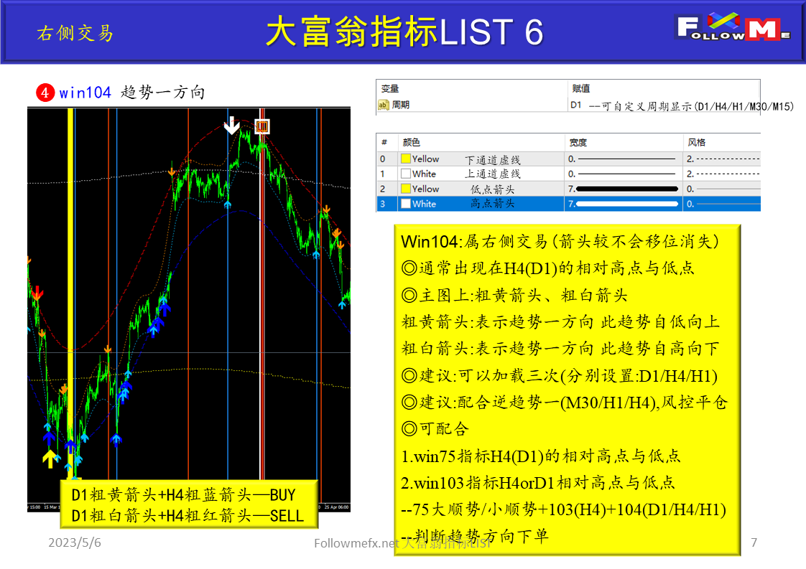Select the orange-framed candle marker above the chart
The image size is (806, 569).
pos(261,126)
